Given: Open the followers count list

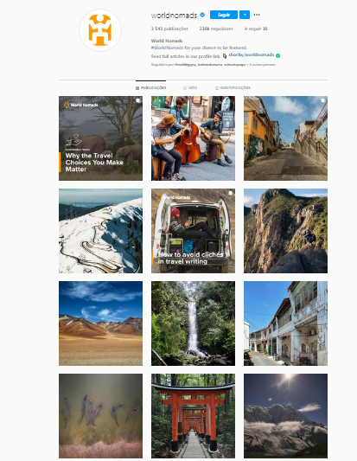Looking at the screenshot, I should 216,29.
